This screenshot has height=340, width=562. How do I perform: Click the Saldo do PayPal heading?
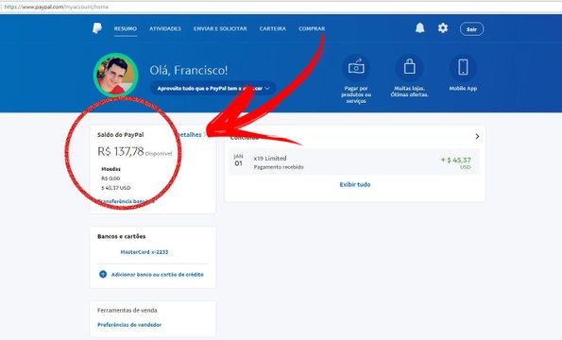click(121, 135)
